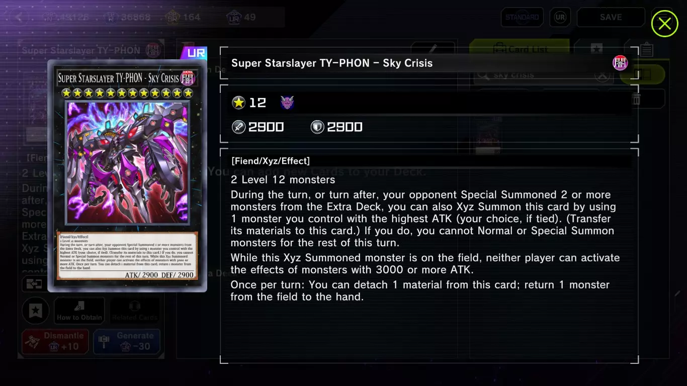This screenshot has width=687, height=386.
Task: Click the UR rarity badge above the card
Action: tap(194, 53)
